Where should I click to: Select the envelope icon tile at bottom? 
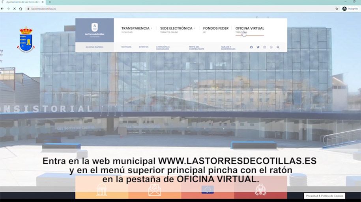[x=155, y=190]
